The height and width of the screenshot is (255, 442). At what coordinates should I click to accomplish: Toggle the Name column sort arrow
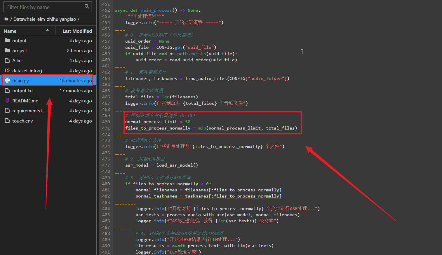coord(47,30)
